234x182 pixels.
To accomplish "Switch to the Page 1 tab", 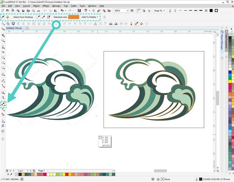I will 41,171.
